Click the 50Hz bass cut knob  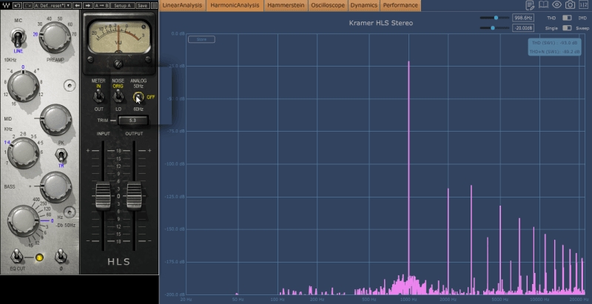24,221
